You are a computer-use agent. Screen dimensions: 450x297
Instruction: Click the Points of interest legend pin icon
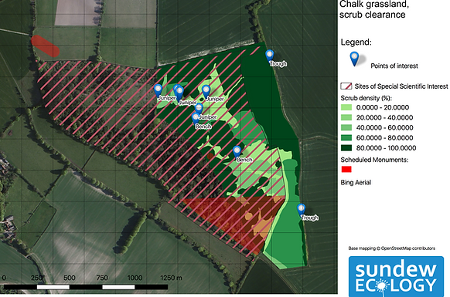click(x=355, y=59)
